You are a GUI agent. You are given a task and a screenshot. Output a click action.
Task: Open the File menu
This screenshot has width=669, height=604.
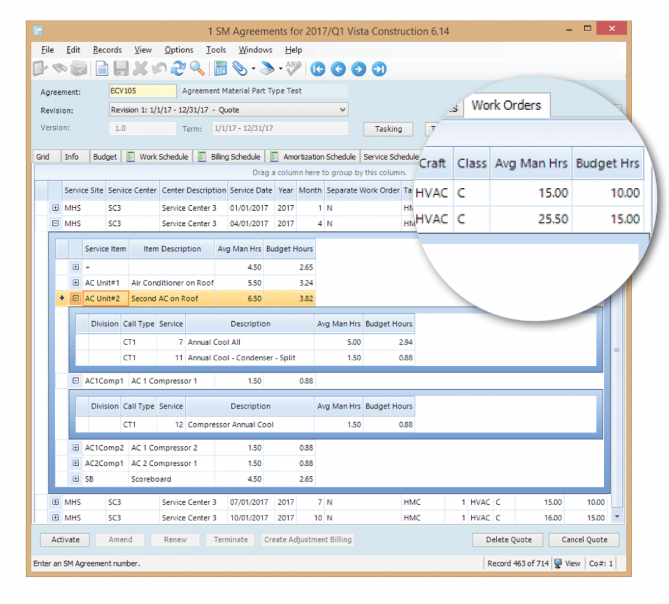point(47,50)
